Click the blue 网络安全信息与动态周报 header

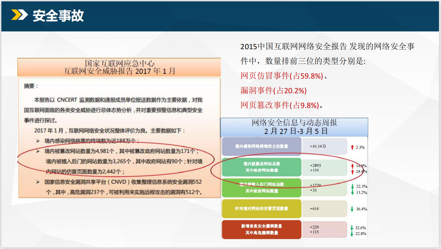[294, 127]
